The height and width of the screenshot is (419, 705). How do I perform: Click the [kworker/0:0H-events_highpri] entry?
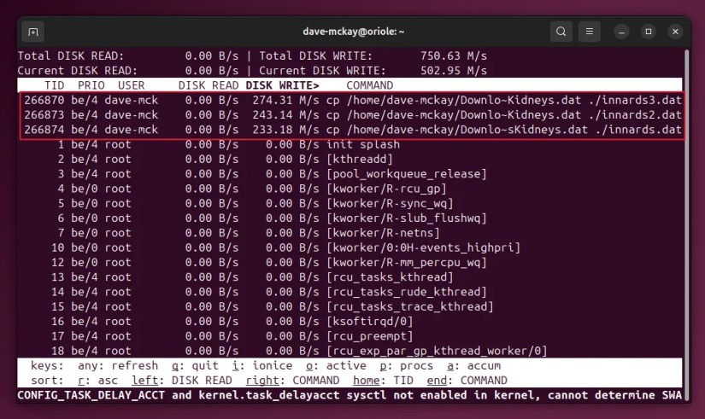click(x=423, y=247)
